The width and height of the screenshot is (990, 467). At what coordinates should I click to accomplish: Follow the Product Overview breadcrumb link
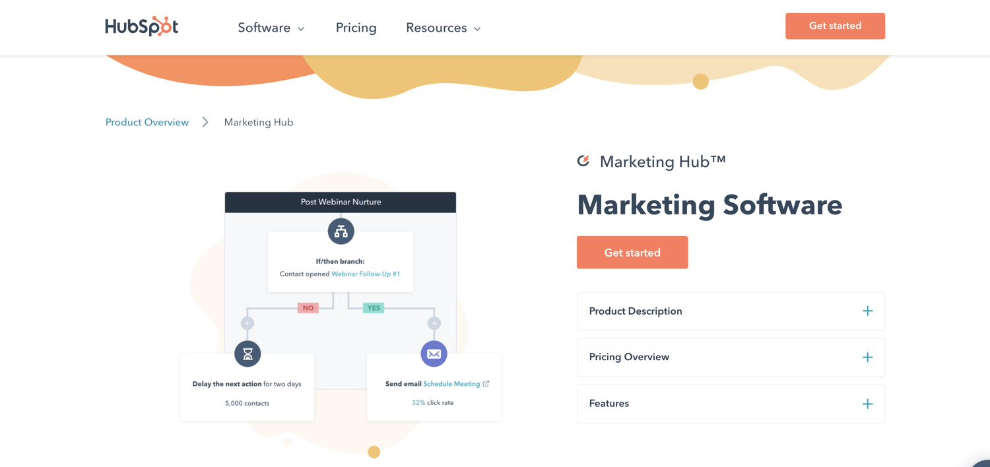tap(147, 122)
